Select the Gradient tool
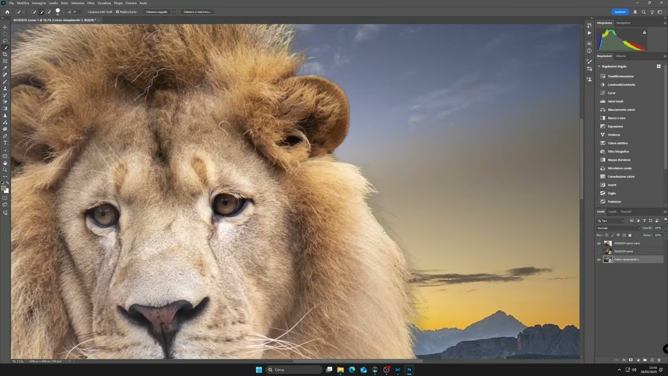668x376 pixels. 5,109
